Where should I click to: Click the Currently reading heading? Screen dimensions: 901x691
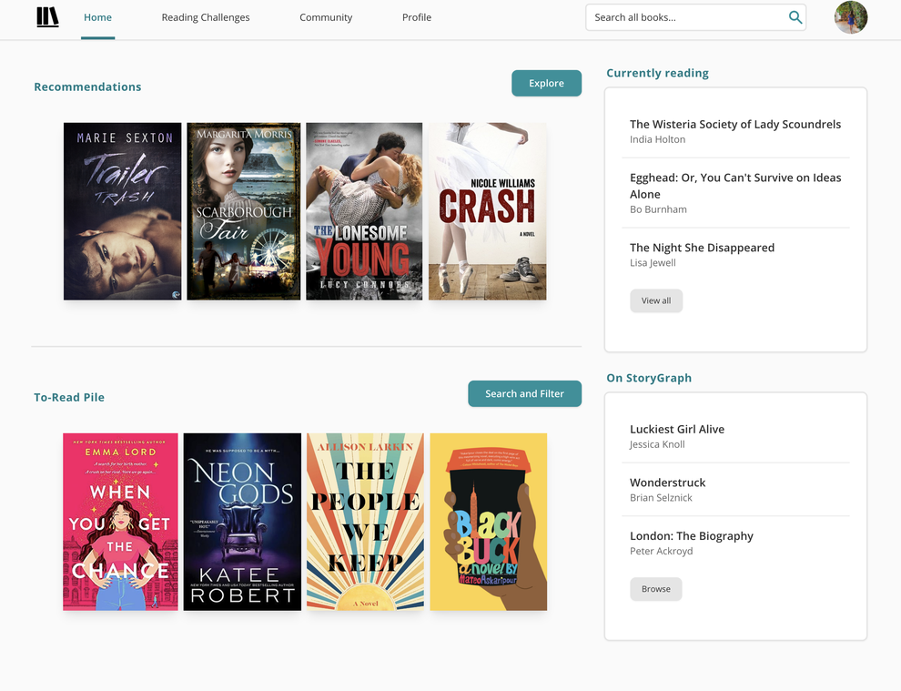pos(657,73)
